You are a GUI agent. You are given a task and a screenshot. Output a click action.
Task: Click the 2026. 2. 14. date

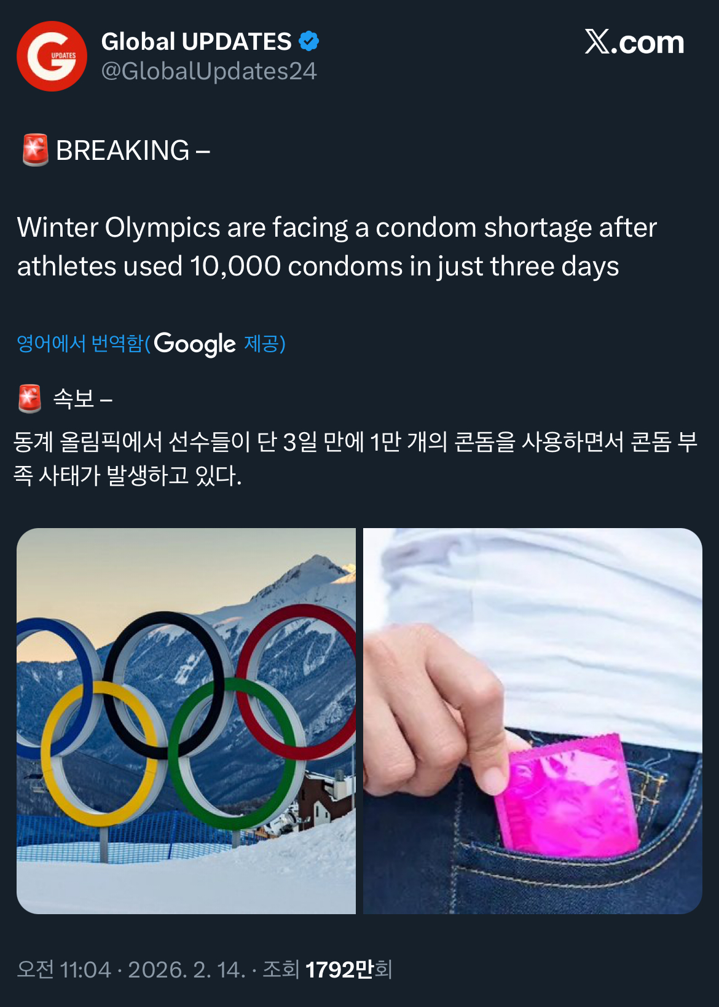pyautogui.click(x=187, y=969)
